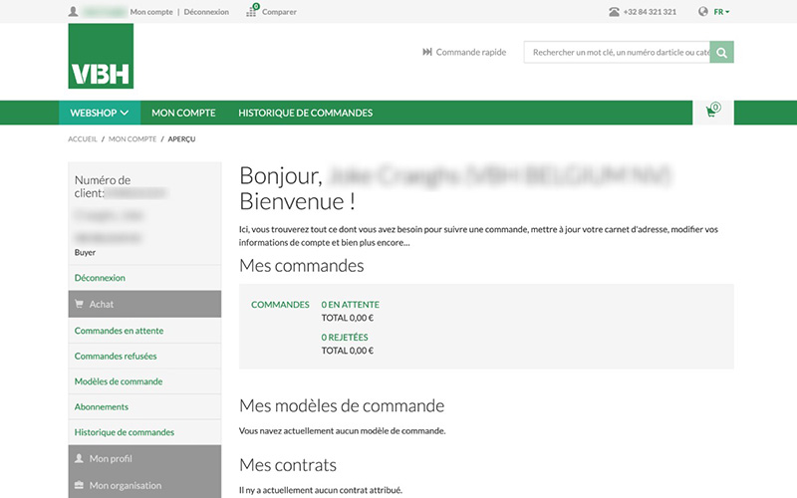Click the user profile icon in top bar
797x498 pixels.
(x=74, y=12)
